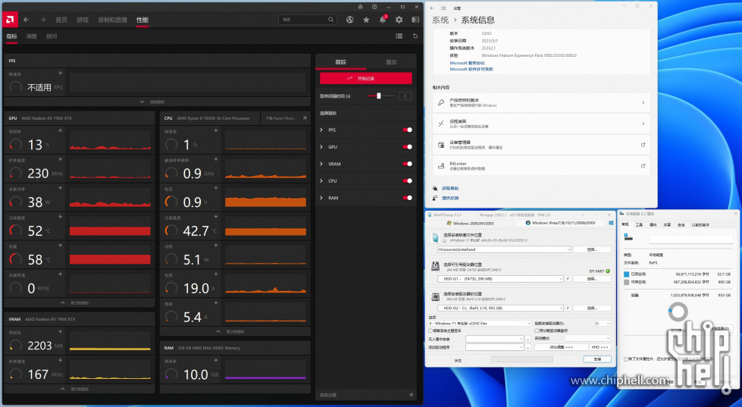Click the AMD Software forward arrow
The width and height of the screenshot is (742, 407).
point(43,20)
